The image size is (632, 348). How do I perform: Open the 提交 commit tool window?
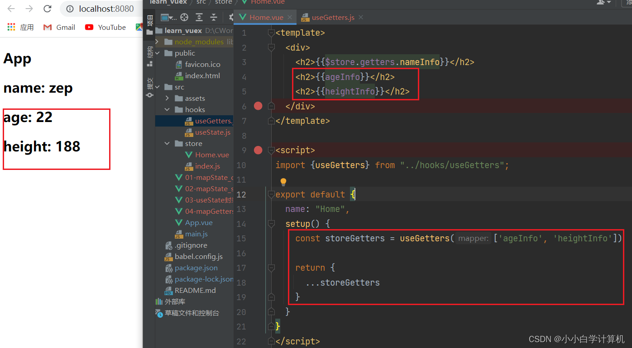click(x=150, y=87)
